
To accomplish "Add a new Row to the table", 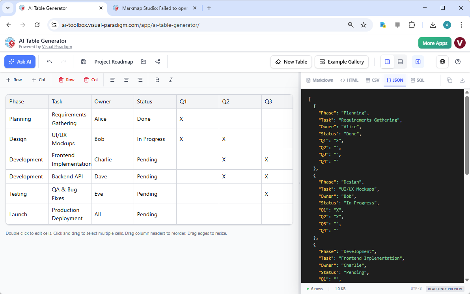I will [x=14, y=80].
